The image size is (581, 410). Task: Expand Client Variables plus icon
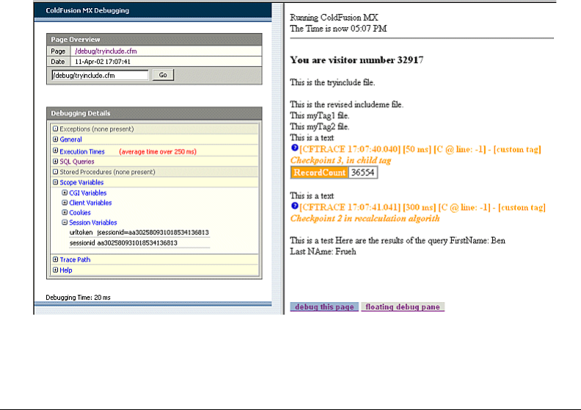[65, 202]
